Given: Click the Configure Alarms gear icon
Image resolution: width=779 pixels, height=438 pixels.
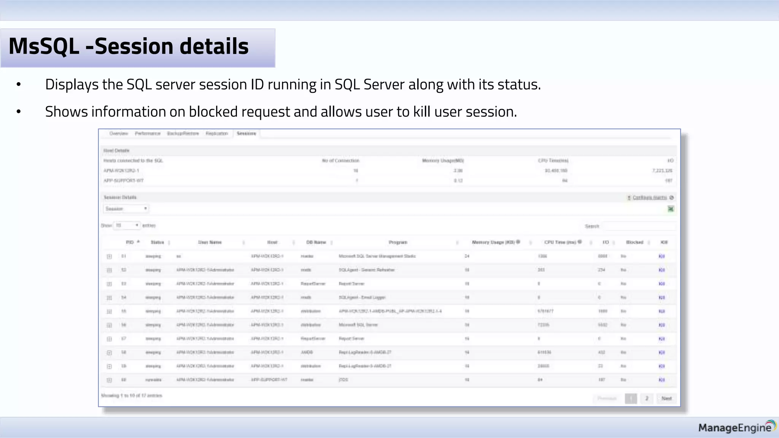Looking at the screenshot, I should coord(671,197).
